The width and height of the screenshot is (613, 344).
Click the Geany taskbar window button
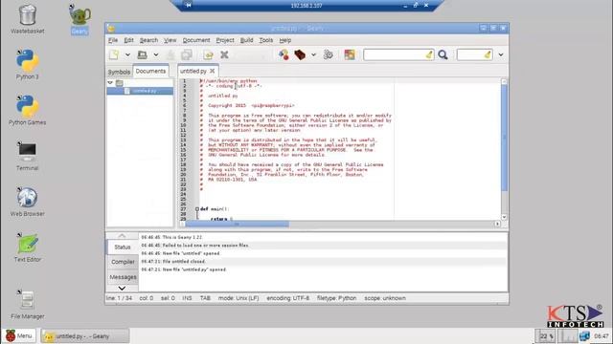(85, 335)
